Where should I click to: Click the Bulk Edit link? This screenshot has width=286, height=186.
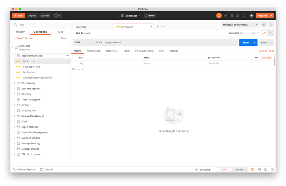tap(266, 58)
